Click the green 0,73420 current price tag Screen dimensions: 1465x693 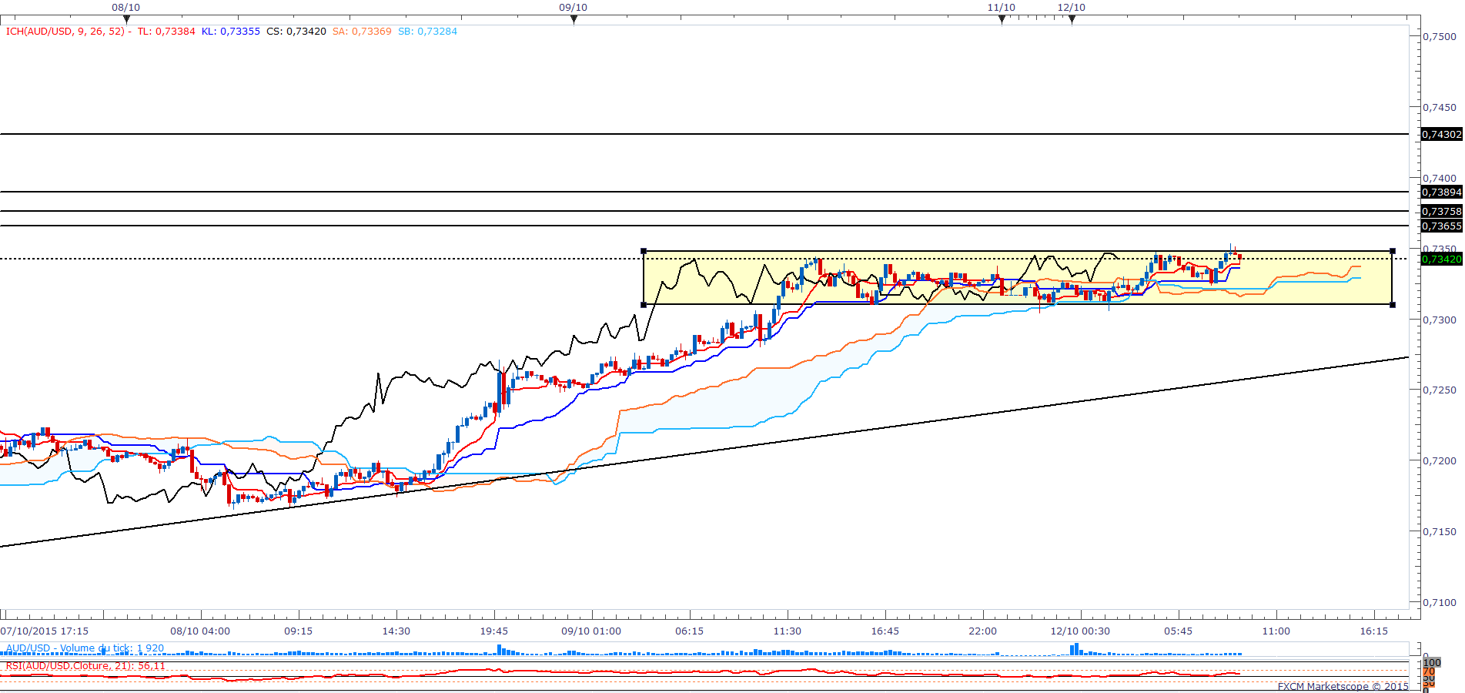click(x=1441, y=259)
